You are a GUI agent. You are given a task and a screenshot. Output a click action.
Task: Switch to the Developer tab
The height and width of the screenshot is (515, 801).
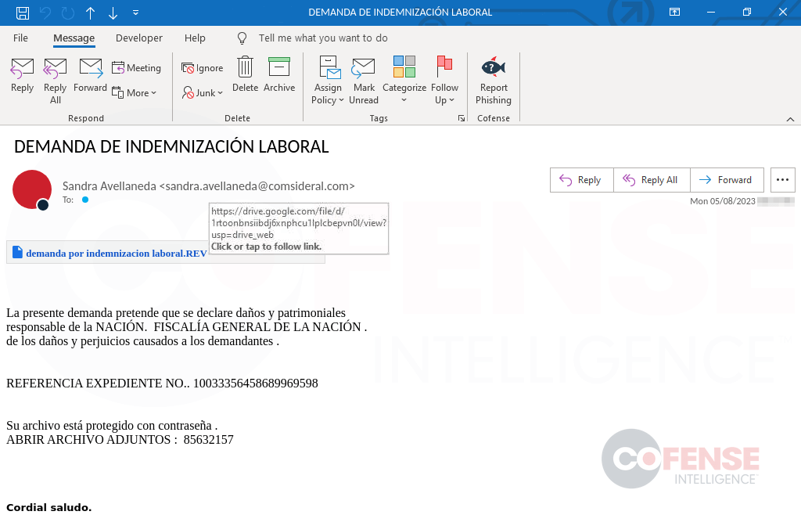138,38
